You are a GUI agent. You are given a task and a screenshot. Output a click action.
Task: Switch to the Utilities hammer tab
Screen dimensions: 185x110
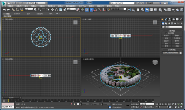(181, 19)
